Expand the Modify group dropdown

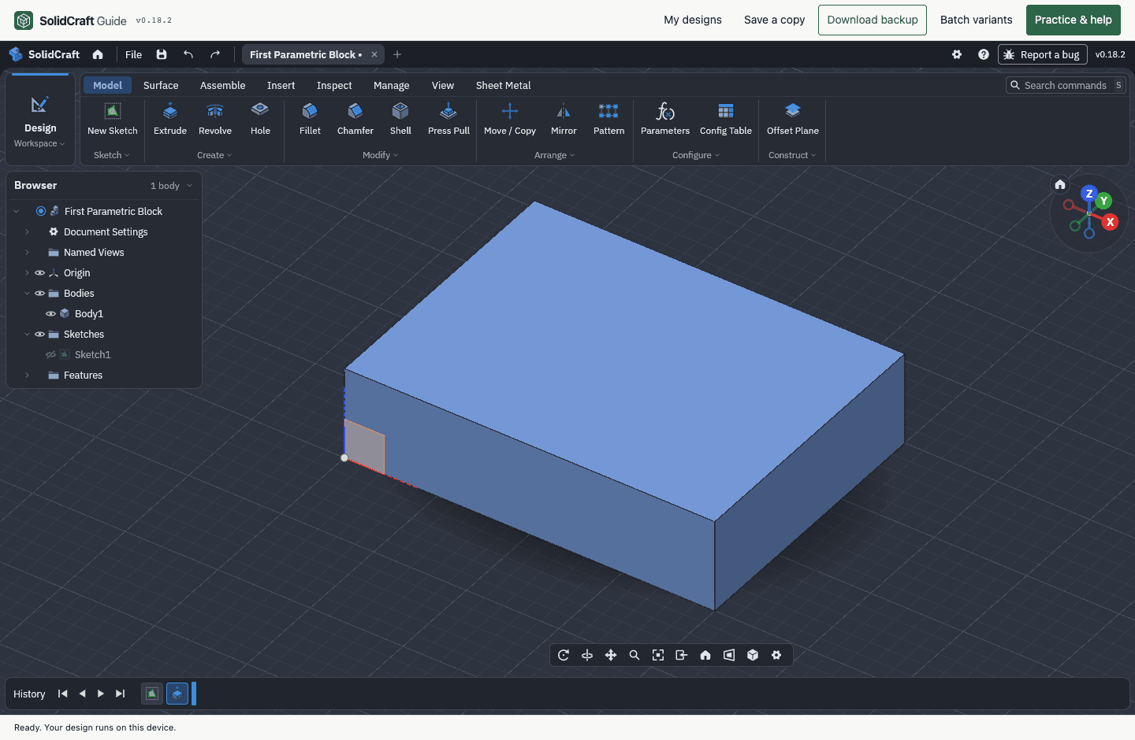coord(381,155)
